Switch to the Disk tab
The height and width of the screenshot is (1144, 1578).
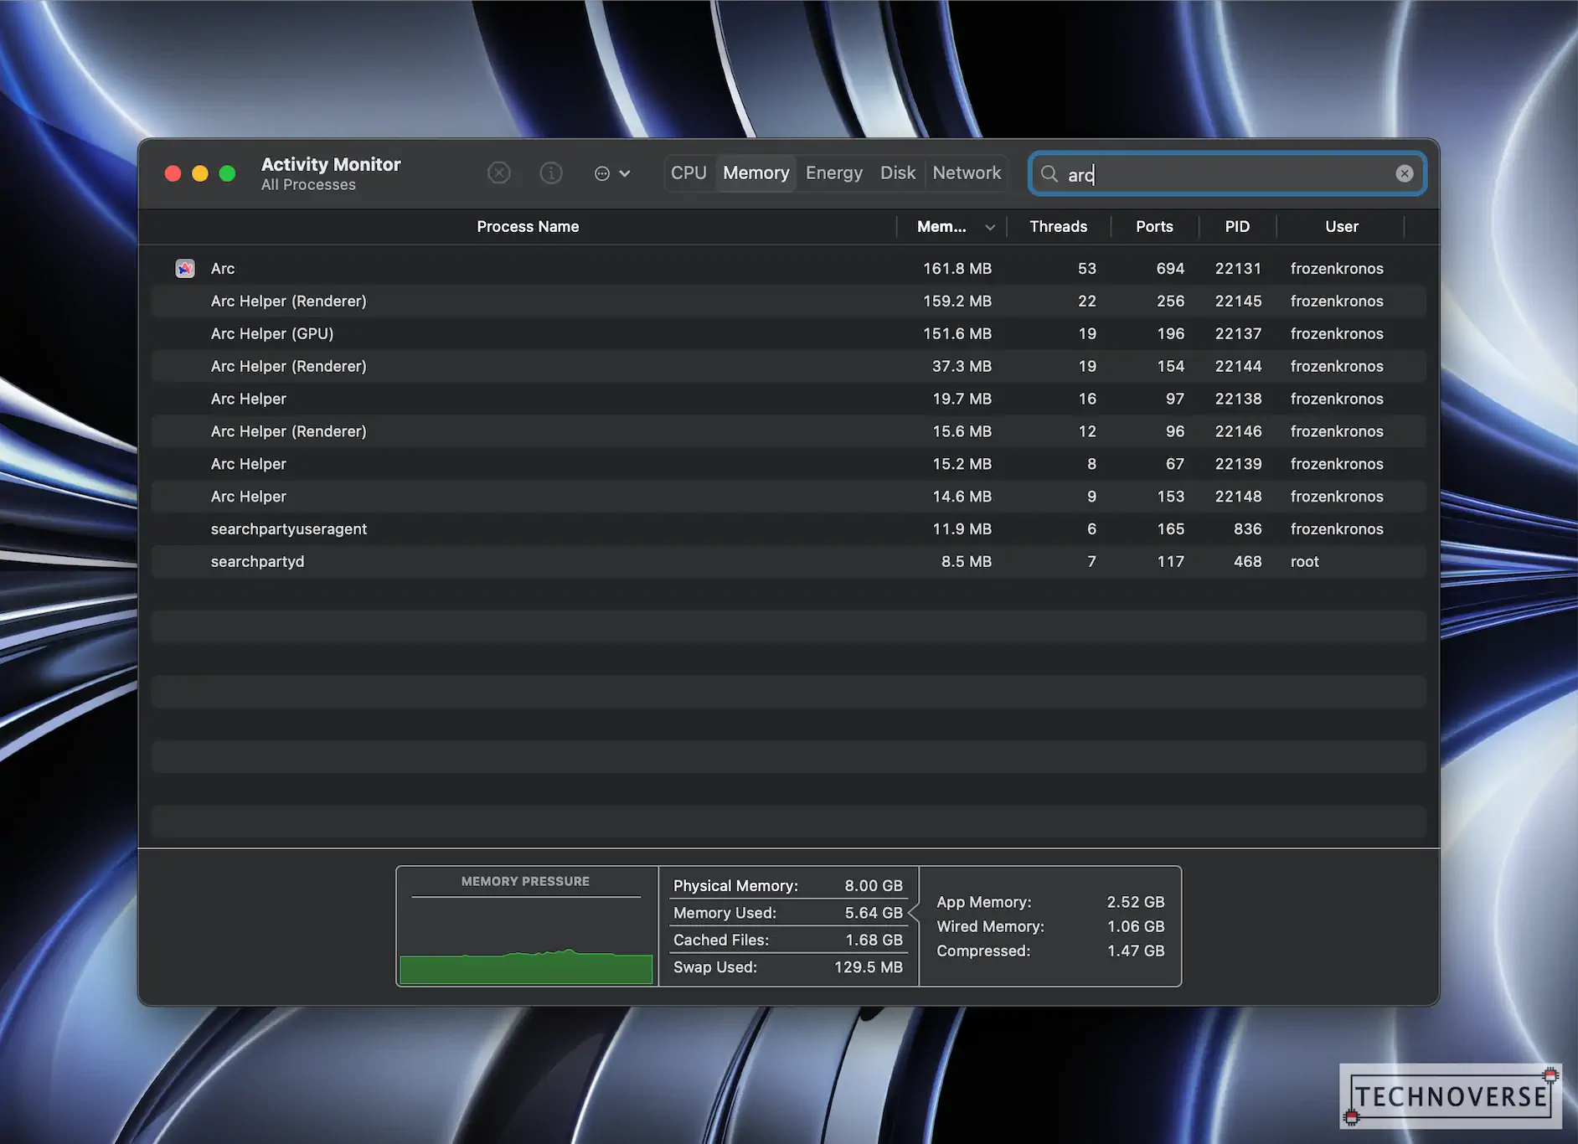click(x=898, y=173)
